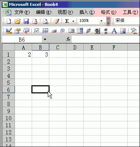Select the Format Painter brush
Image resolution: width=140 pixels, height=147 pixels.
(x=56, y=21)
